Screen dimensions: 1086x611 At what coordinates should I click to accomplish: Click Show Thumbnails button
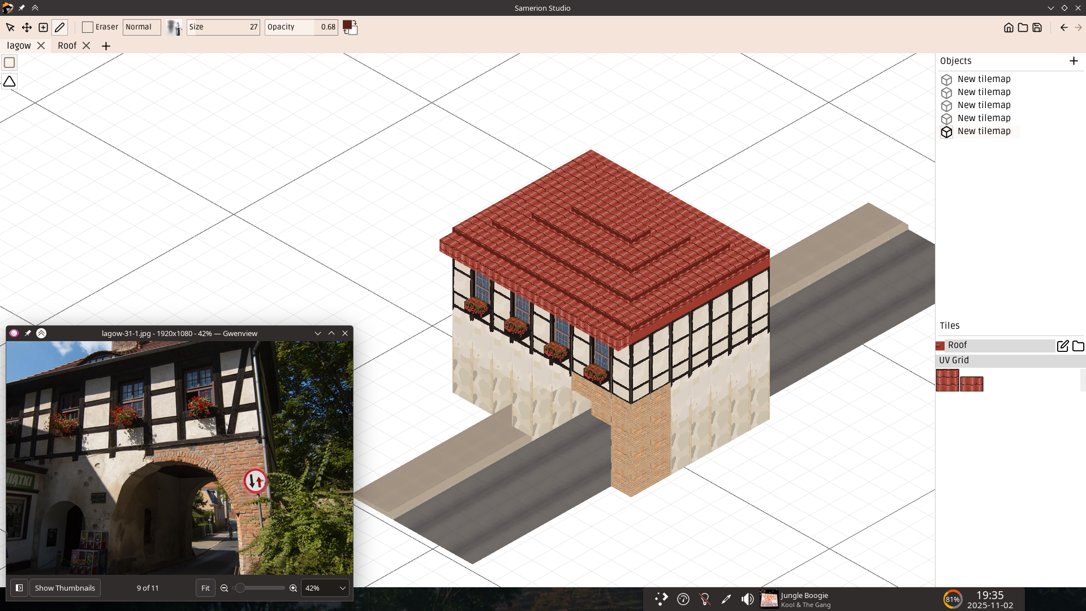tap(65, 588)
